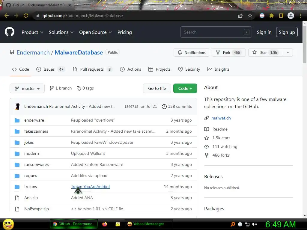Click the Pricing link

click(x=124, y=32)
